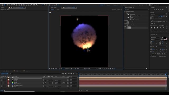Select the Default workspace tab
169x95 pixels.
coord(101,5)
